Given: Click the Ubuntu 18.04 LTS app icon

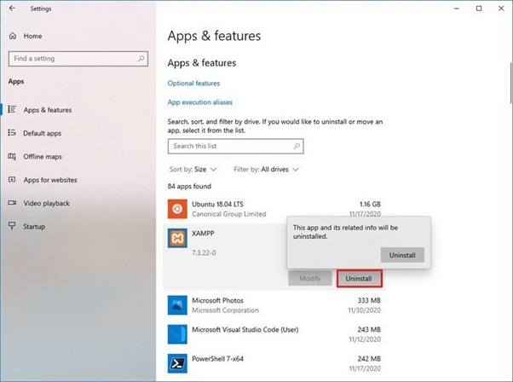Looking at the screenshot, I should coord(177,207).
